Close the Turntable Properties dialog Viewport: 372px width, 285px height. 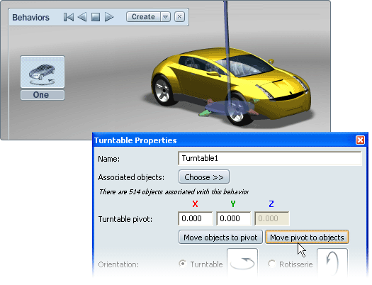click(360, 140)
